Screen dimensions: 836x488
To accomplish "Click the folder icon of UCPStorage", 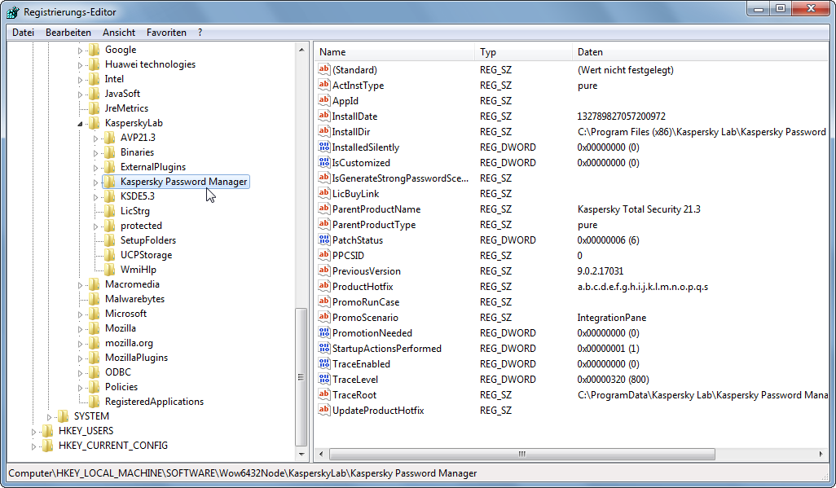I will pyautogui.click(x=109, y=255).
